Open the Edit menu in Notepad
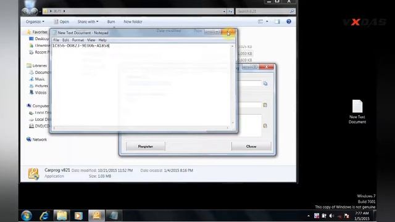 pyautogui.click(x=65, y=40)
